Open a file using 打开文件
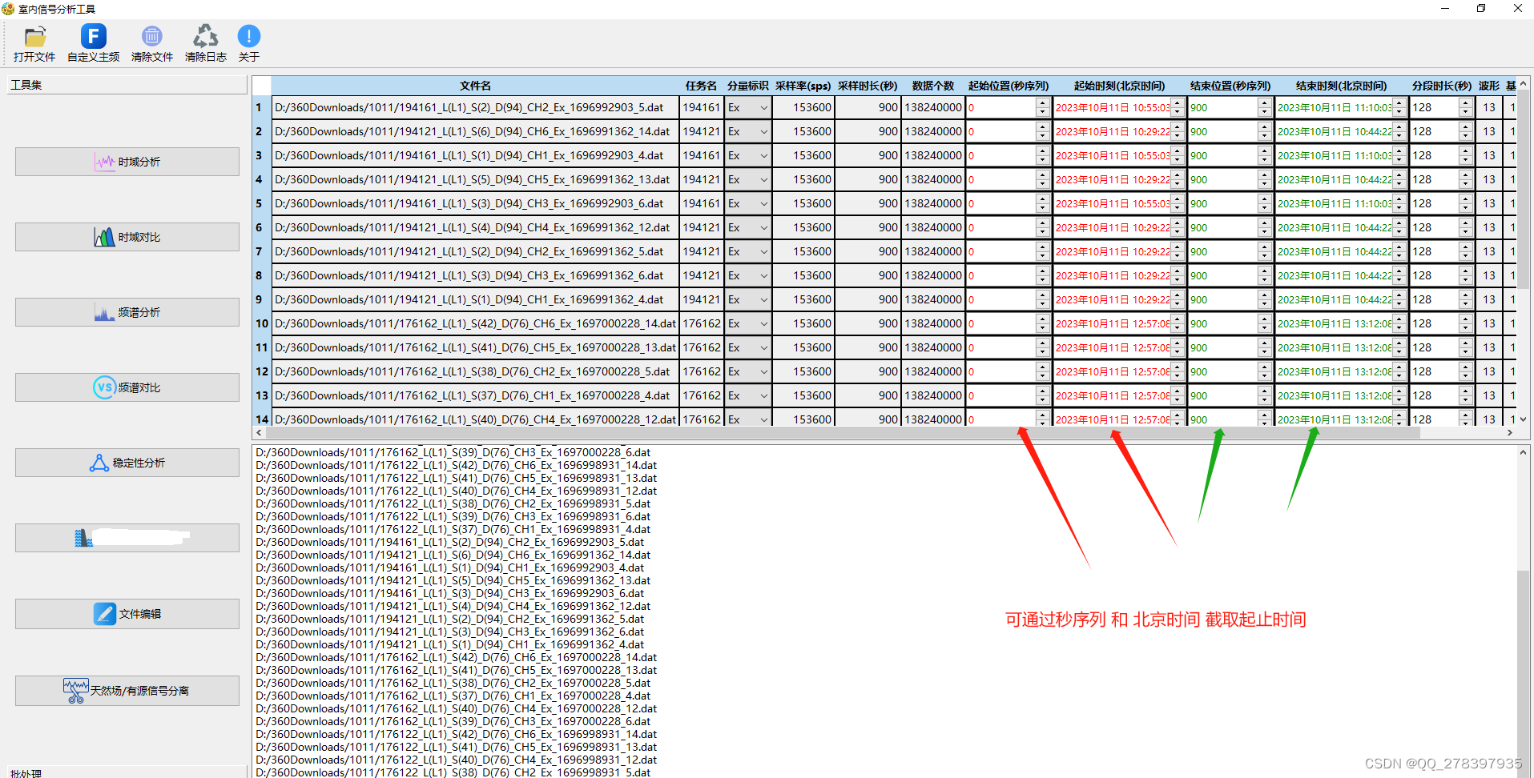1534x778 pixels. (x=34, y=42)
